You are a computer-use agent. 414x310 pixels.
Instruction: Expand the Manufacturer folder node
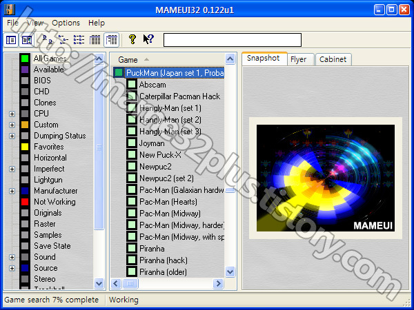[x=12, y=191]
